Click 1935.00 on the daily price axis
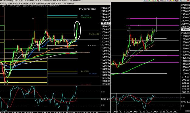 point(106,60)
